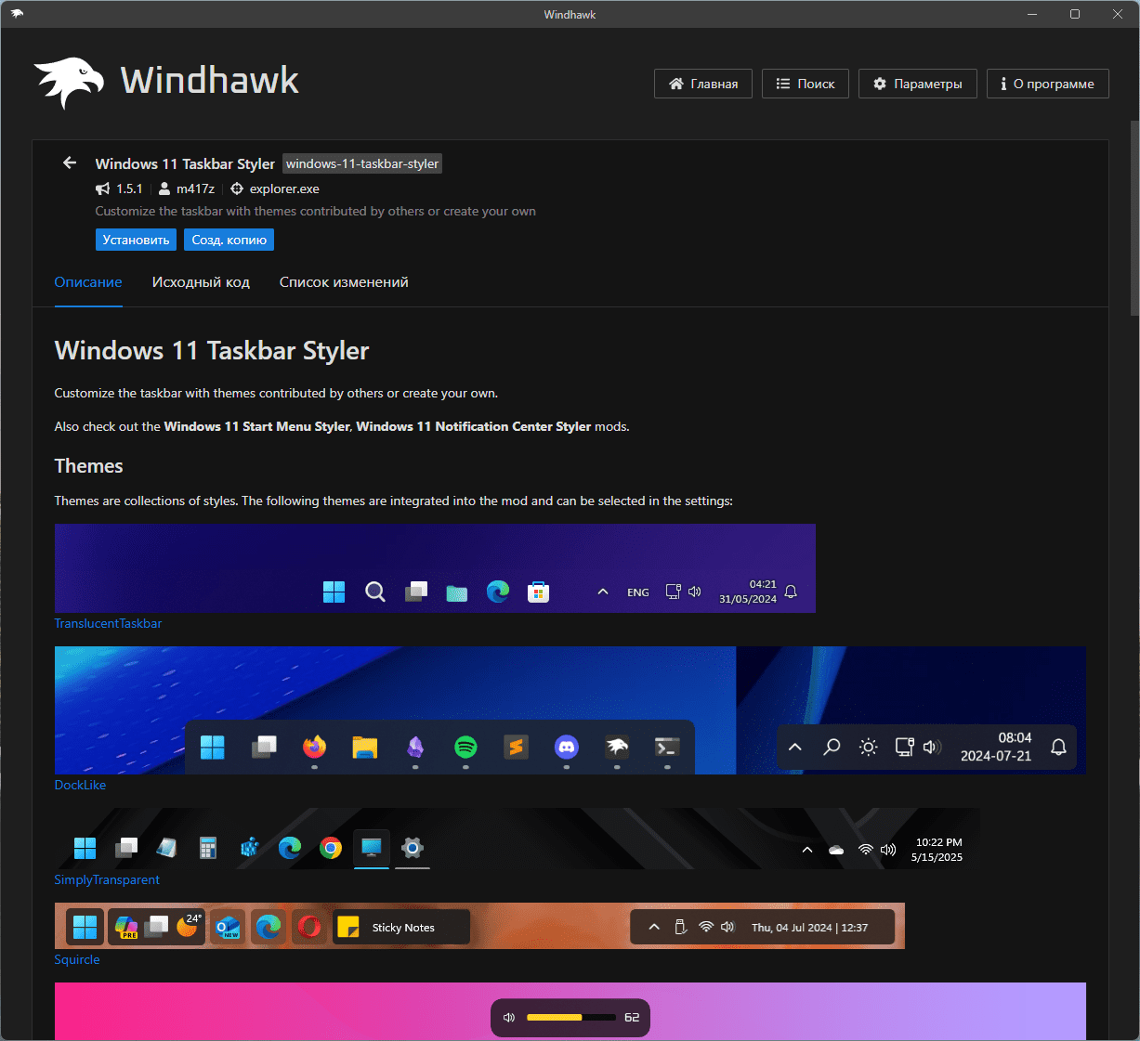Viewport: 1140px width, 1041px height.
Task: Click the notification bell in DockLike tray
Action: point(1058,747)
